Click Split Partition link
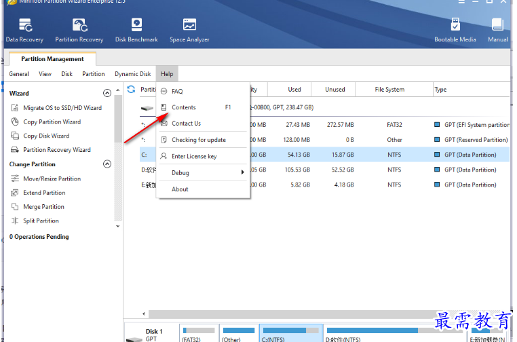The image size is (517, 342). 41,221
